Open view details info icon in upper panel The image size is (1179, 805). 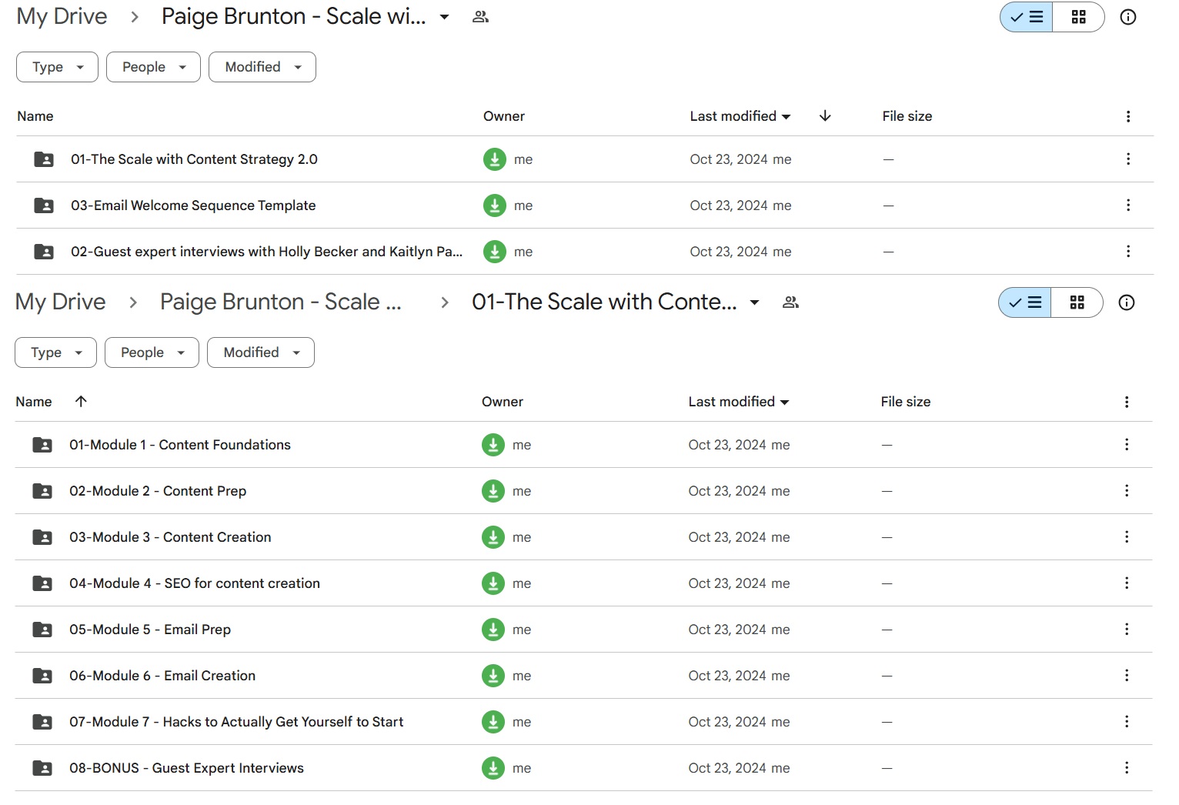click(x=1128, y=17)
